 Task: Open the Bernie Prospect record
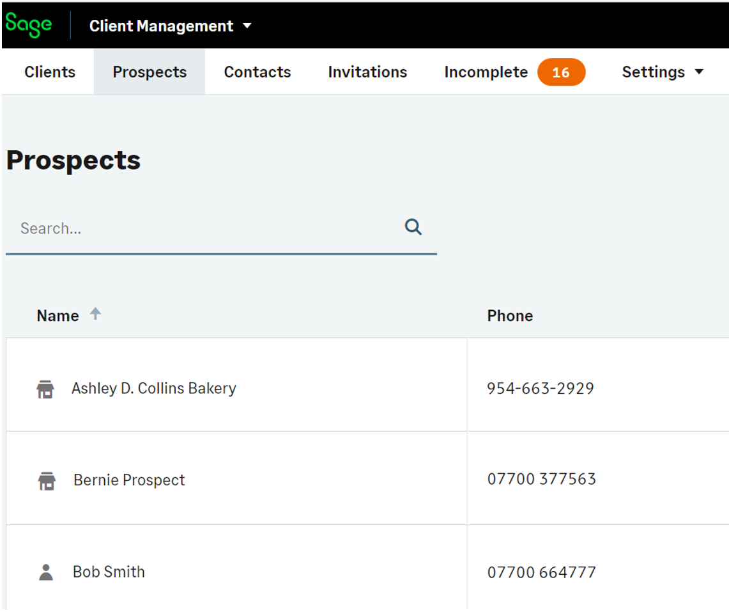coord(129,480)
